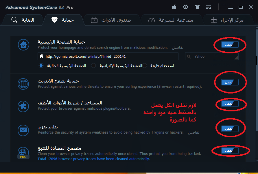Click heading المساعد / شريط الأدوات الأنظف
258x174 pixels.
[70, 103]
